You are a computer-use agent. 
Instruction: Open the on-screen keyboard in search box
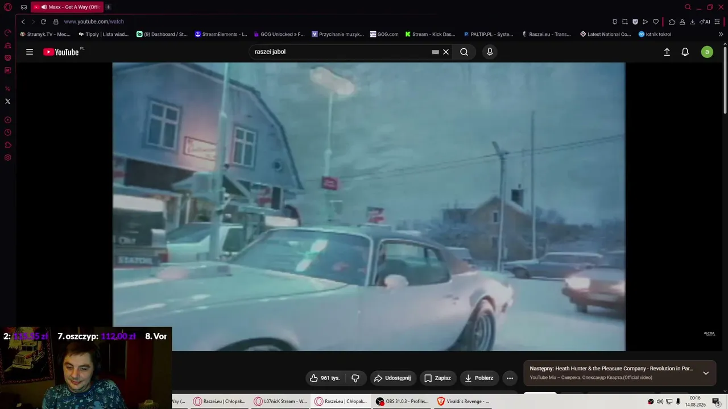435,52
